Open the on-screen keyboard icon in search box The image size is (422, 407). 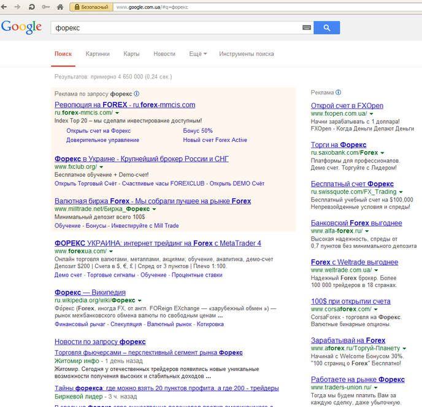(307, 28)
